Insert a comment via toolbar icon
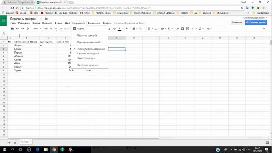Screen dimensions: 272x153 pyautogui.click(x=182, y=28)
